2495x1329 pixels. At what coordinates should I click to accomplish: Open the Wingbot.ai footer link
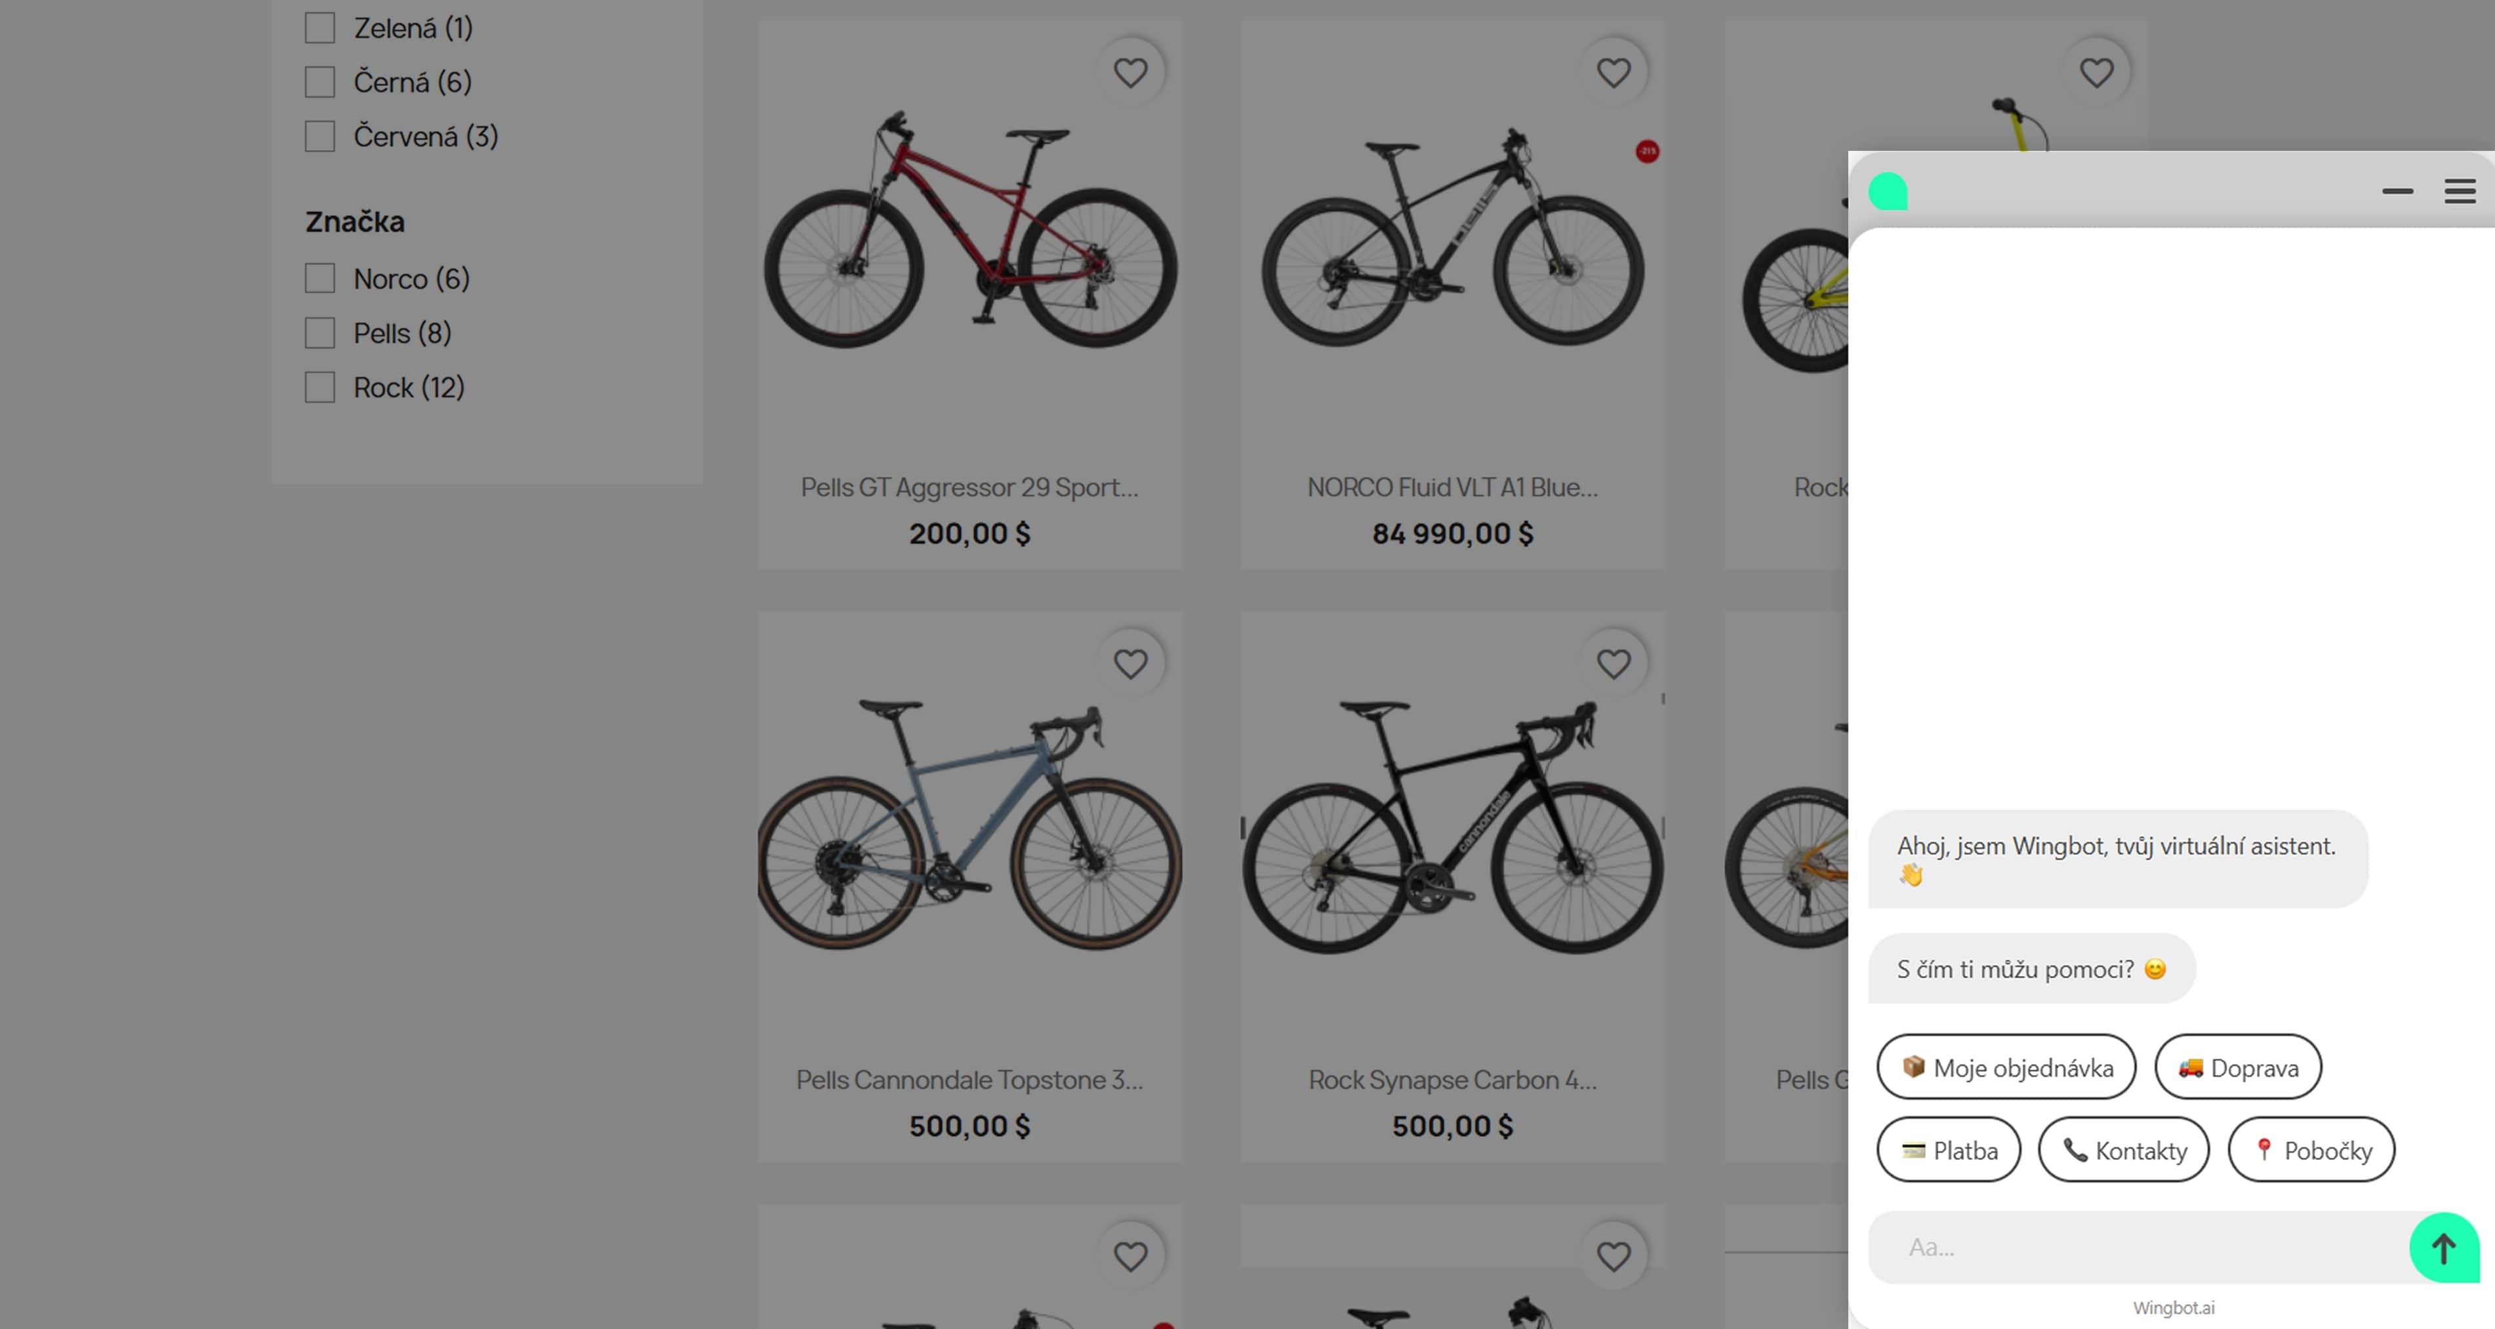point(2174,1308)
